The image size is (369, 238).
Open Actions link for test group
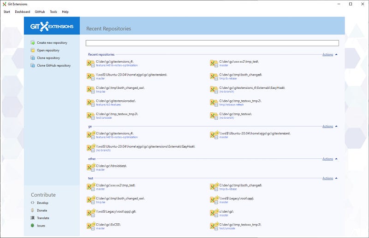pos(327,178)
